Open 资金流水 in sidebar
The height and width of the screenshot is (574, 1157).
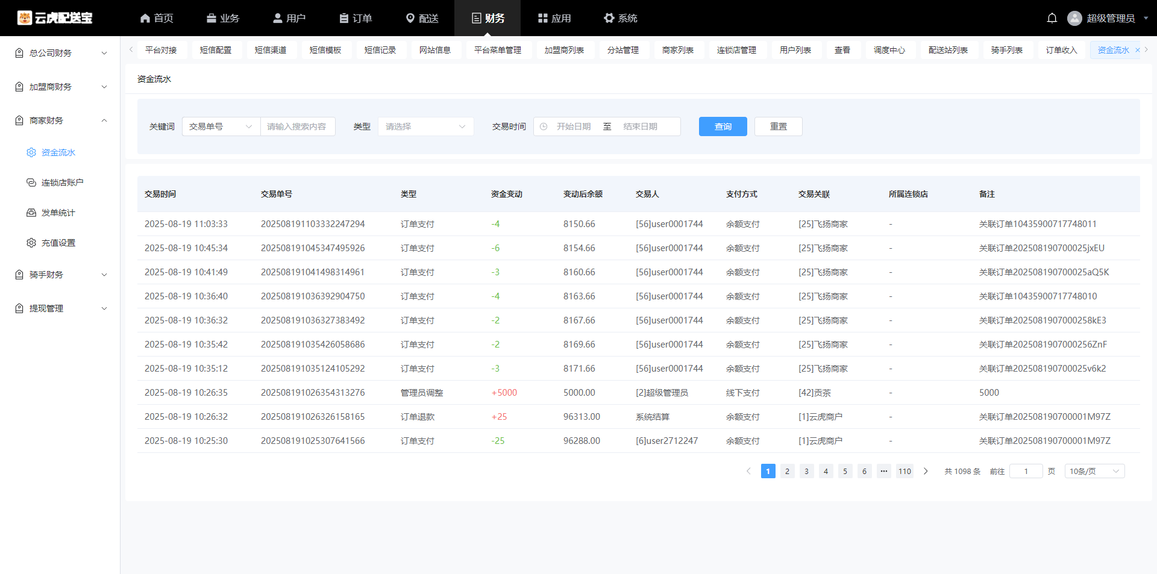pyautogui.click(x=58, y=152)
